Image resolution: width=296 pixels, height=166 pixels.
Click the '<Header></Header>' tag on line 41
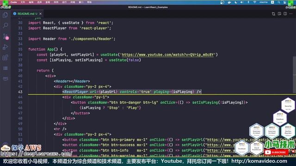coord(72,81)
